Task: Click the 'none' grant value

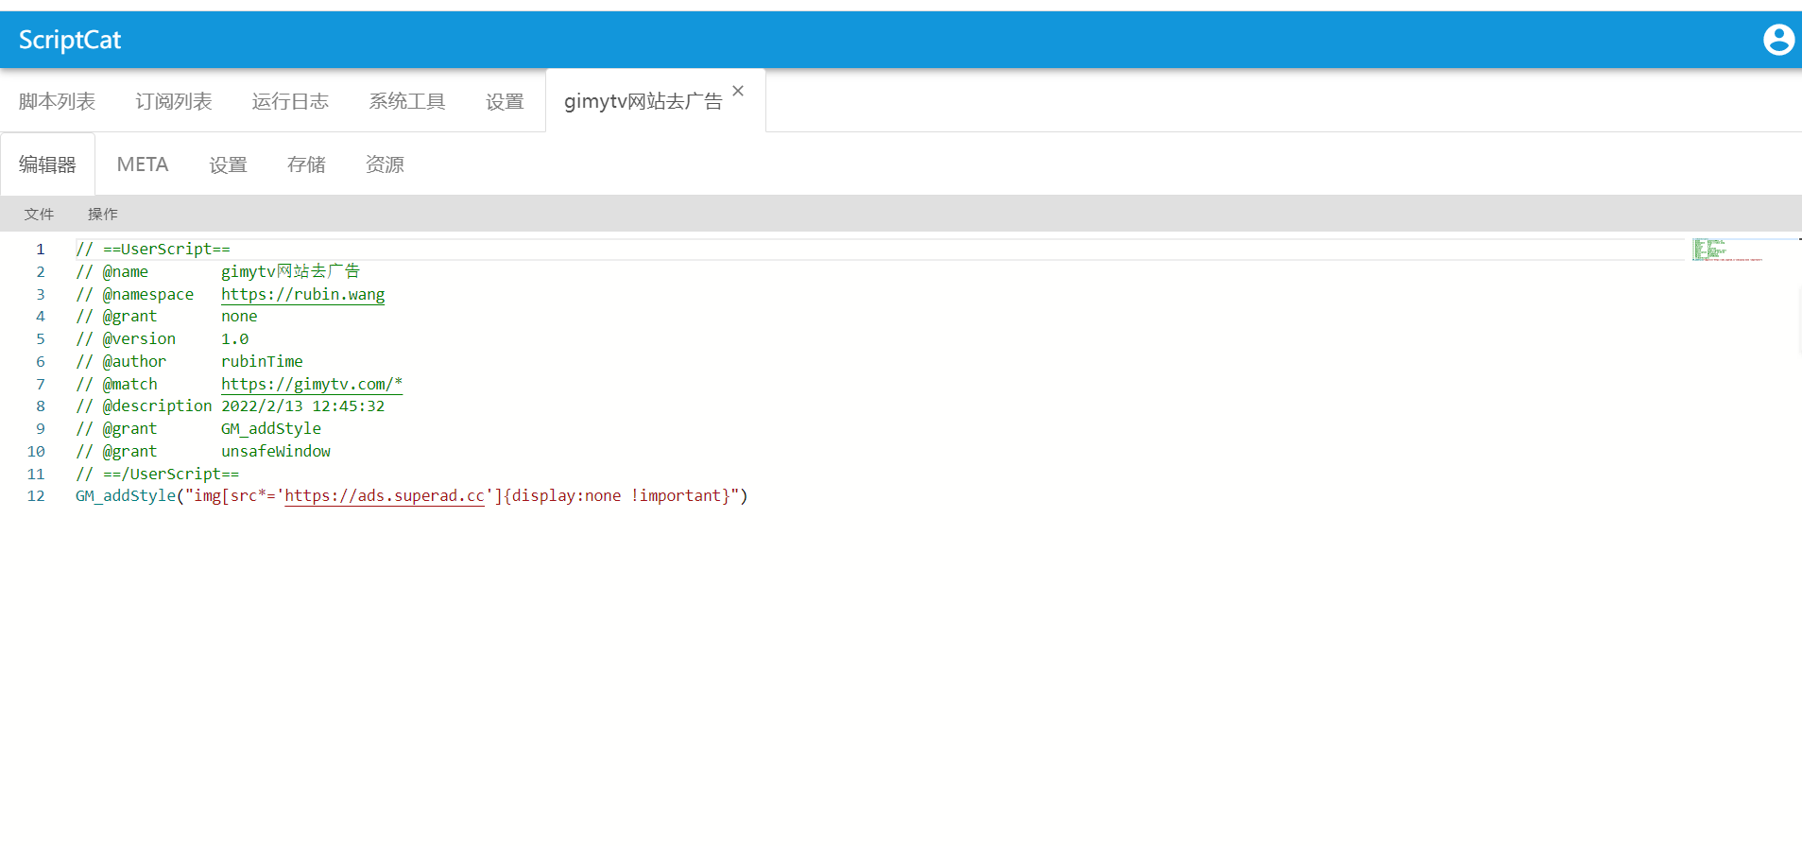Action: pos(239,317)
